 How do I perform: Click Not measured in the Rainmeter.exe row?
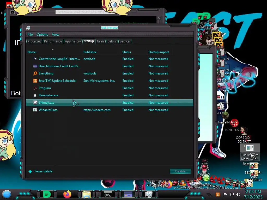[x=158, y=95]
